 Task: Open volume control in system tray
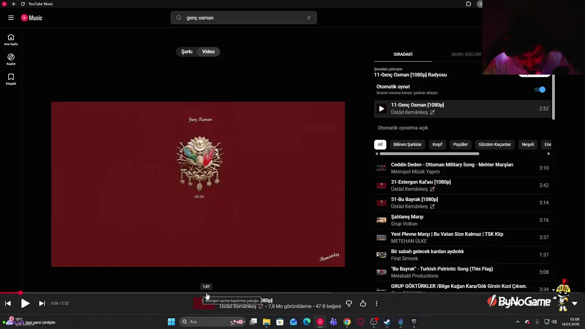[554, 322]
